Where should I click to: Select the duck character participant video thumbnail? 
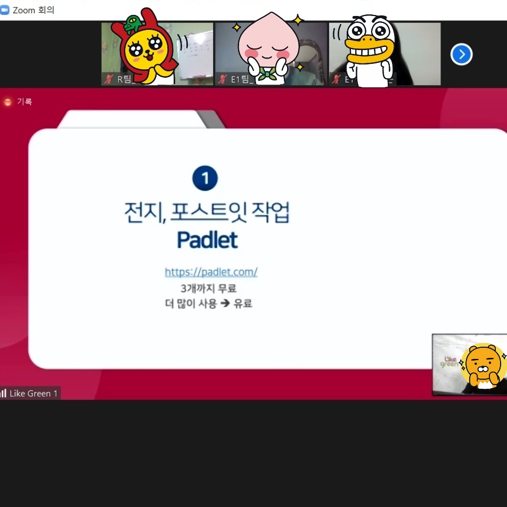(x=385, y=54)
